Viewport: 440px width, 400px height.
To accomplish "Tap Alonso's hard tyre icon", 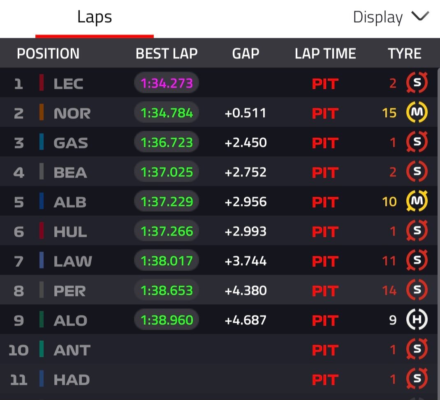I will (417, 319).
